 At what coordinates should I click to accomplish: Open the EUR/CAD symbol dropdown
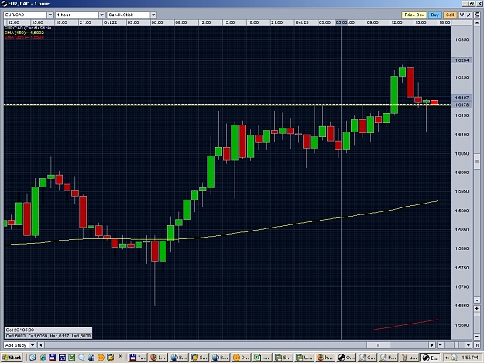50,15
